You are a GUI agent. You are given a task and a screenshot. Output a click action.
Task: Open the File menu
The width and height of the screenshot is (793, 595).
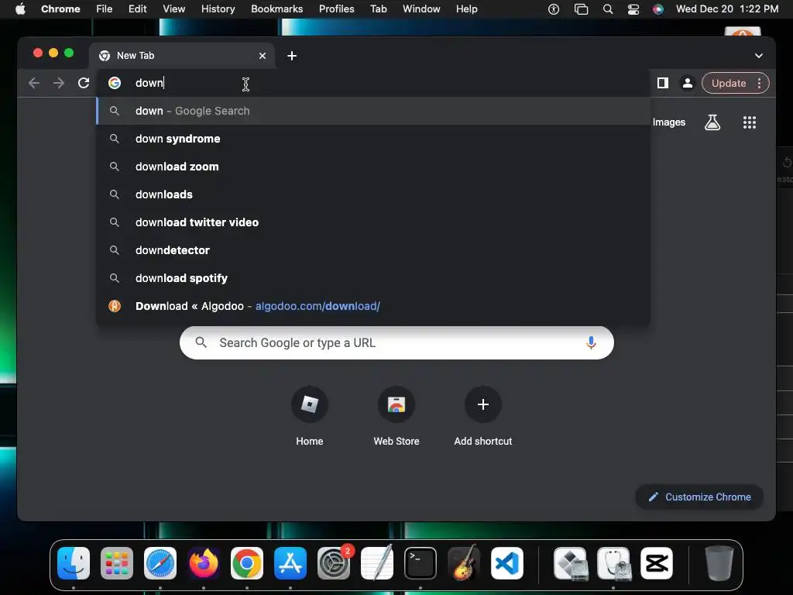[x=105, y=9]
